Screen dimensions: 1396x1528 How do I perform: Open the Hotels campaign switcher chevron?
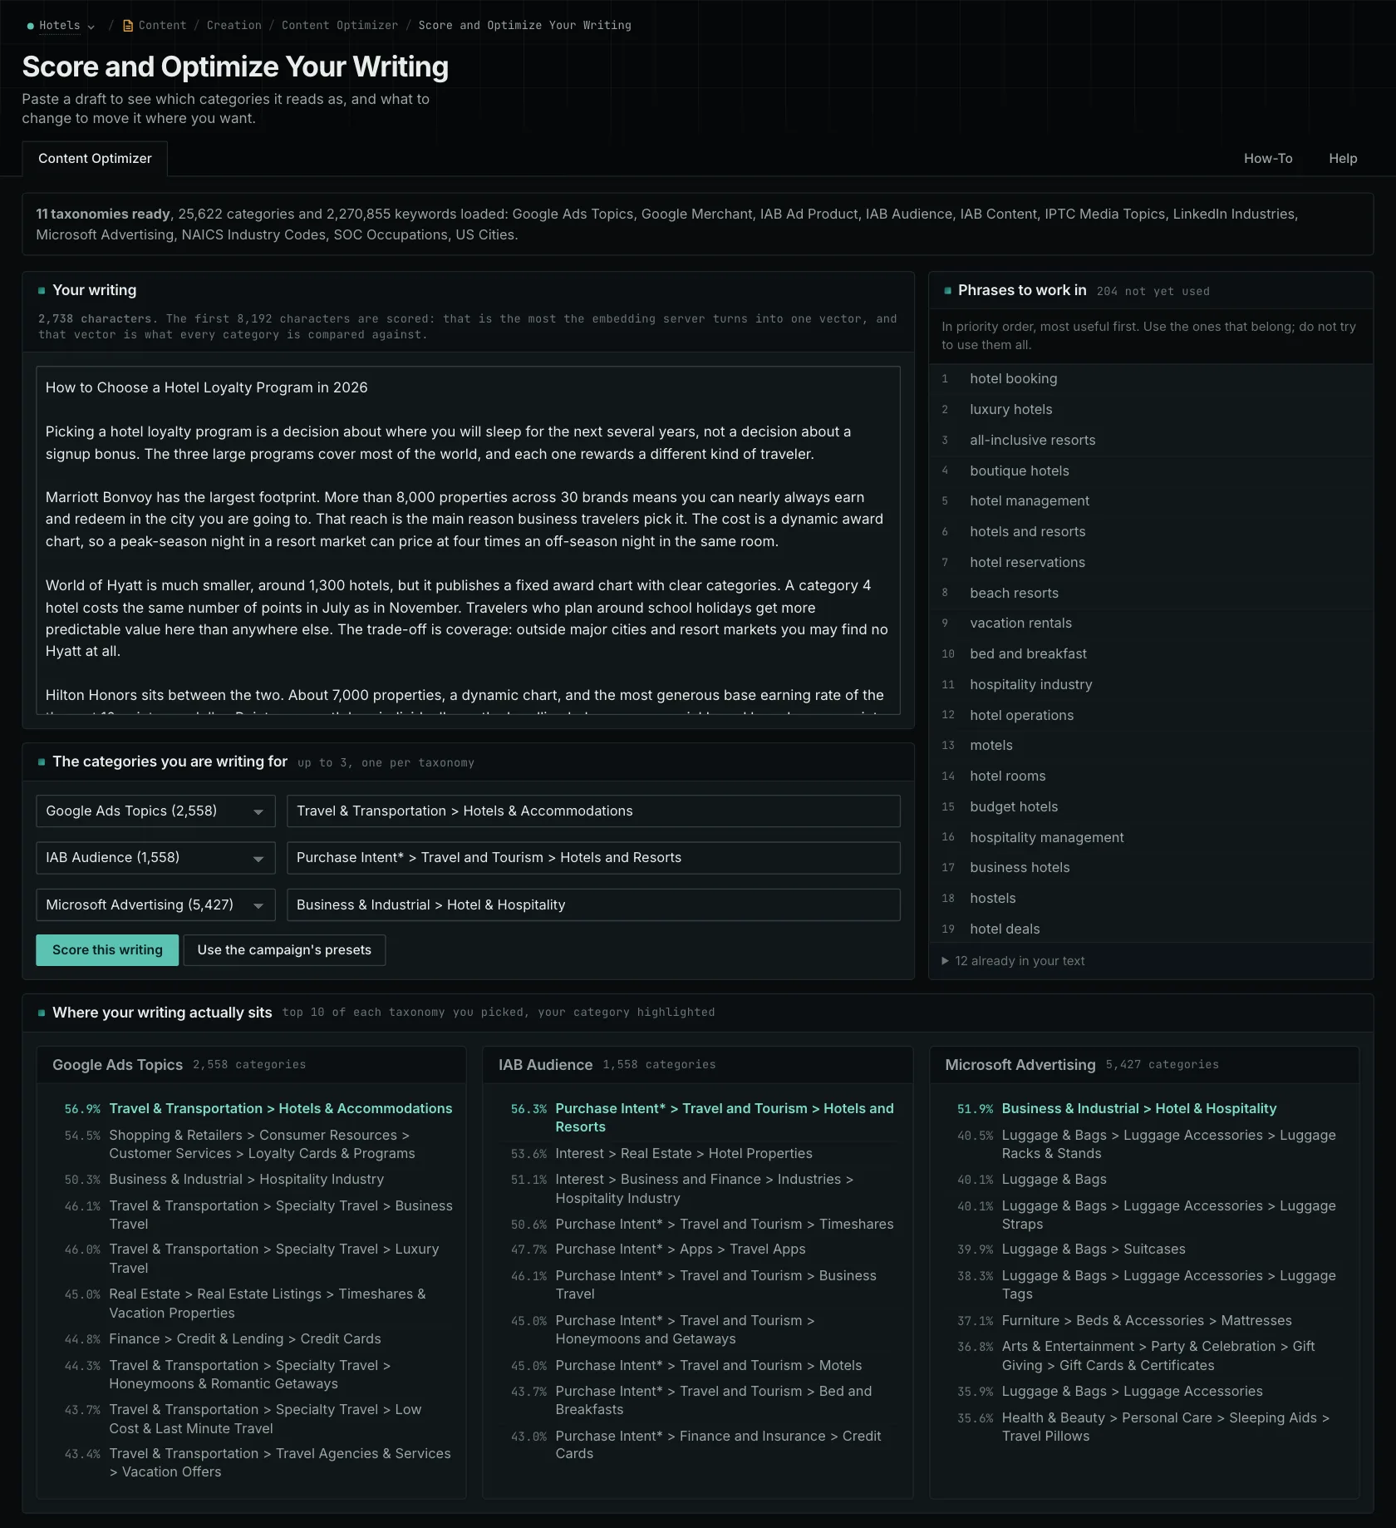click(x=91, y=27)
